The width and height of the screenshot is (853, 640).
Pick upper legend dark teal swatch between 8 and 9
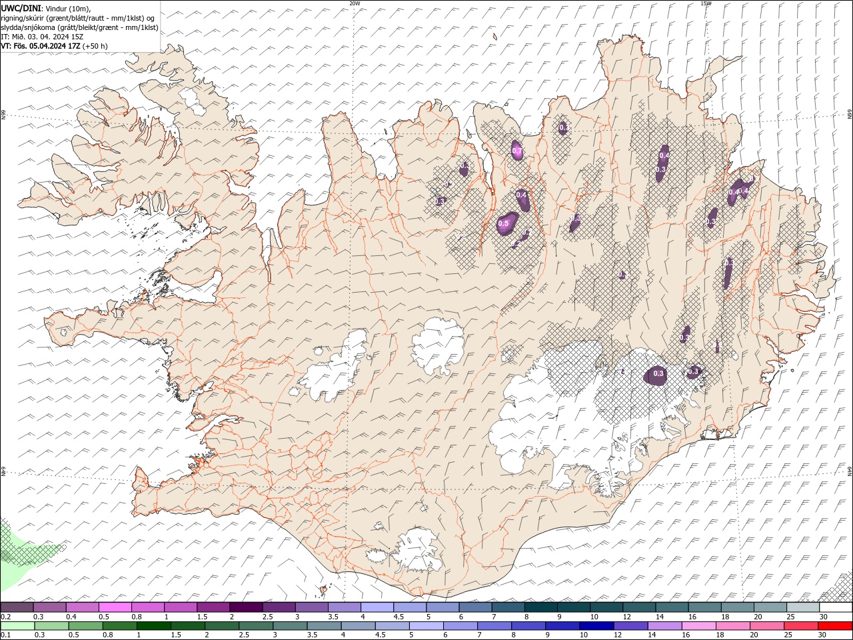pyautogui.click(x=540, y=607)
